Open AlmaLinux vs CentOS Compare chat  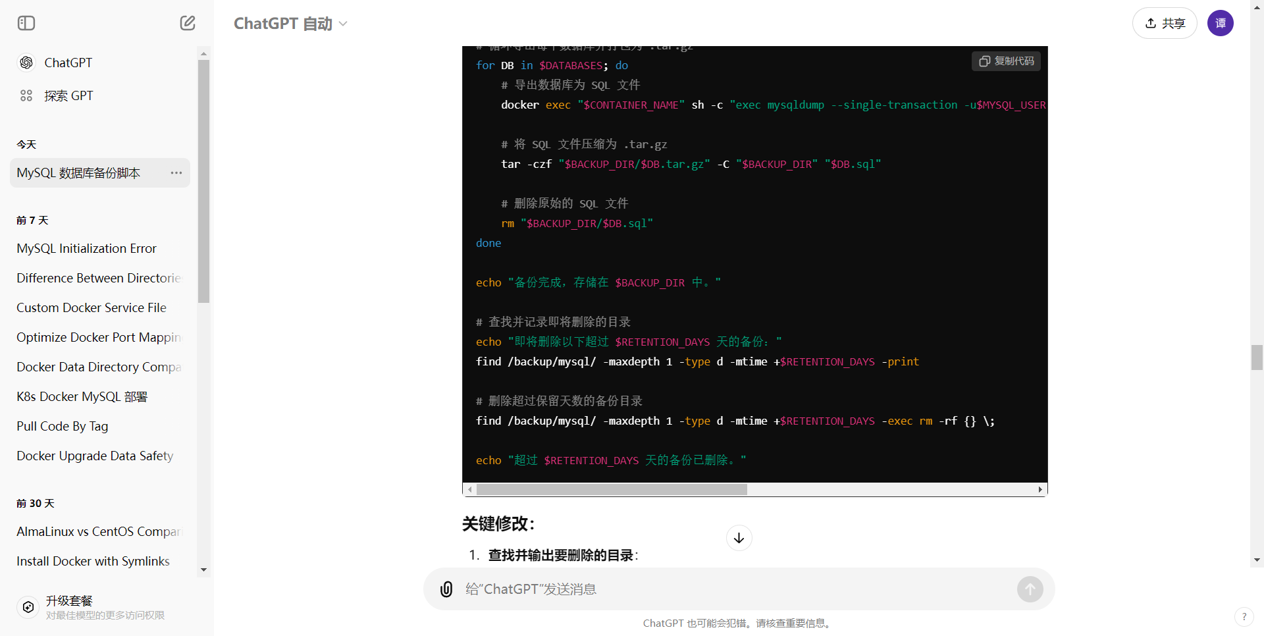pos(99,531)
